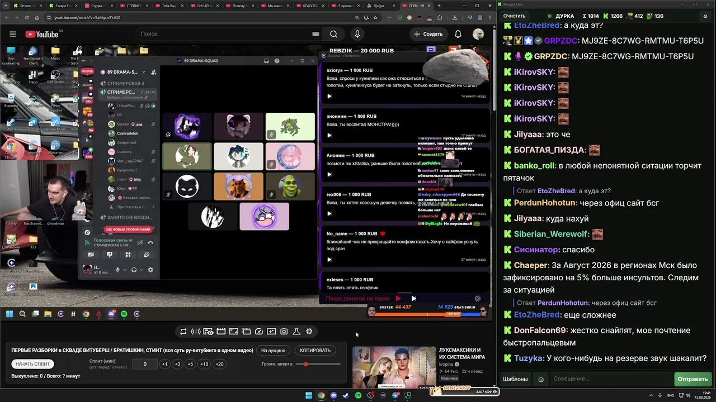Screen dimensions: 716x402
Task: Click the КОПИРОВАТЬ button
Action: click(x=315, y=351)
